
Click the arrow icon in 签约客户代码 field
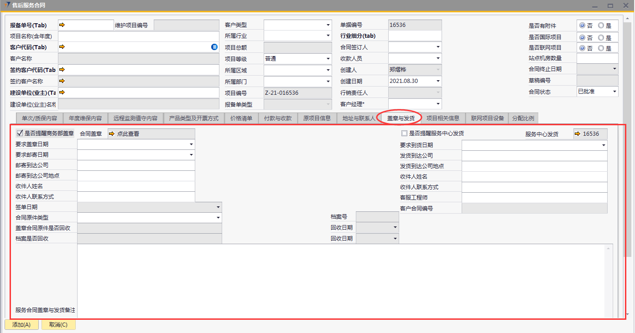tap(62, 70)
